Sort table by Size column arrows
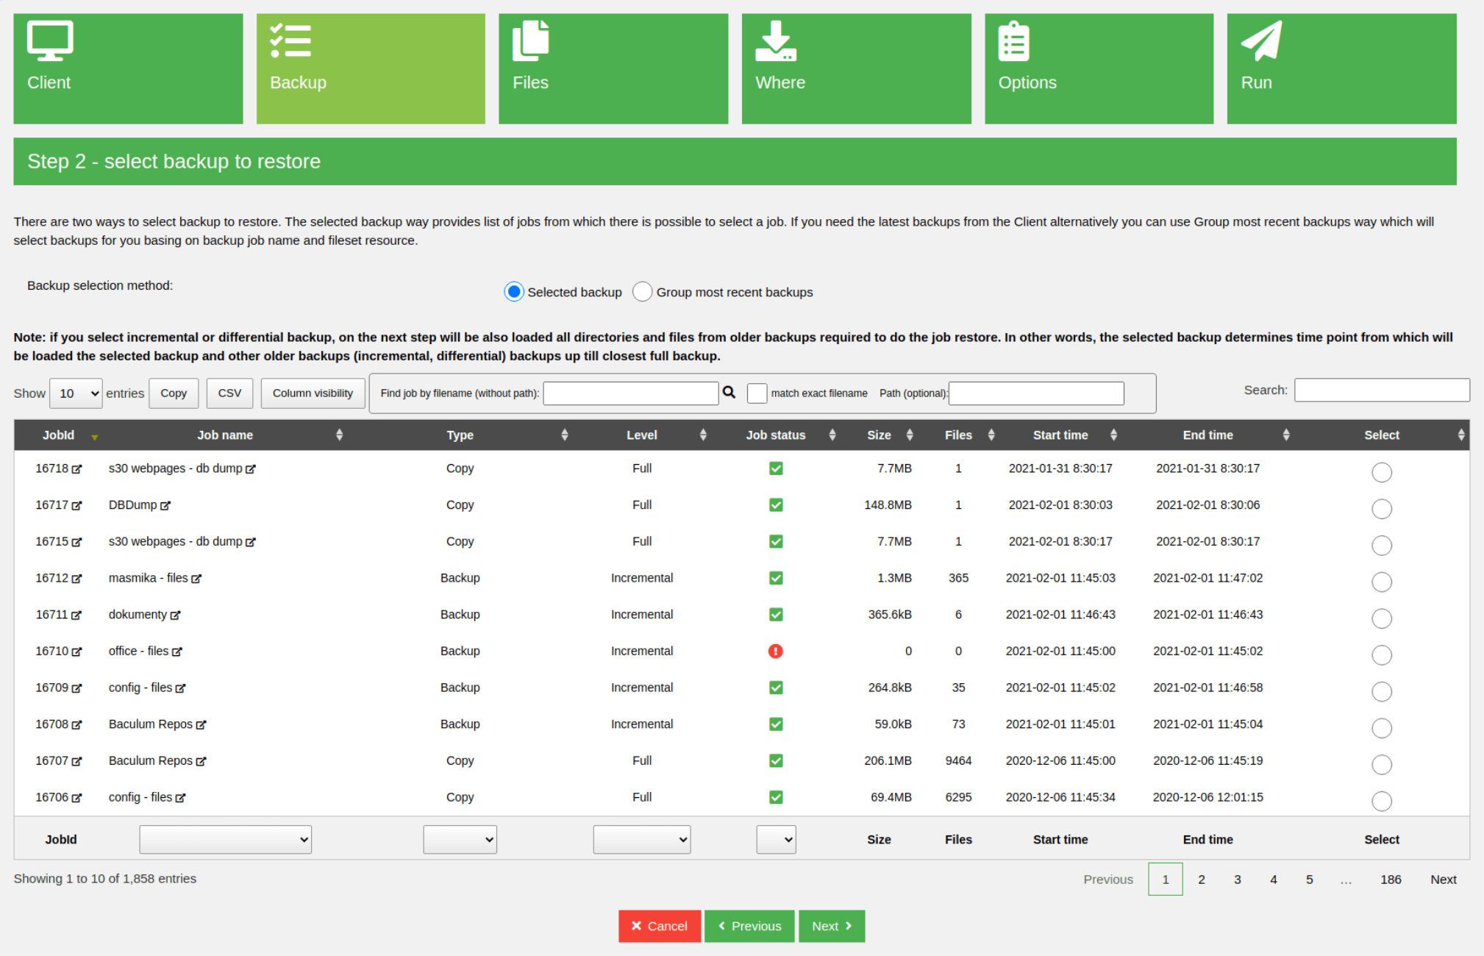The height and width of the screenshot is (956, 1484). point(910,435)
